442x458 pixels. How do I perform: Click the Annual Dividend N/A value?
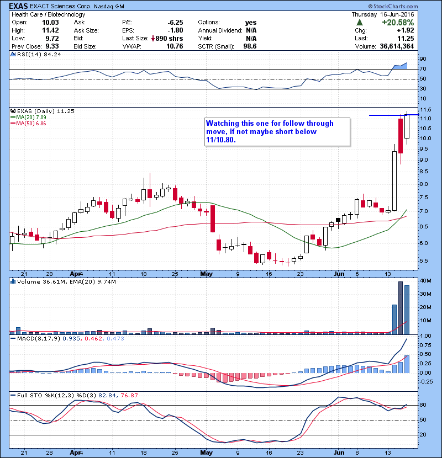click(x=251, y=30)
